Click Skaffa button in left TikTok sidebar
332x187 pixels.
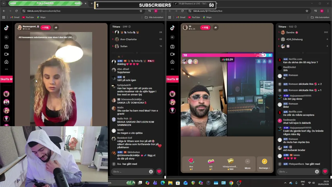click(6, 79)
